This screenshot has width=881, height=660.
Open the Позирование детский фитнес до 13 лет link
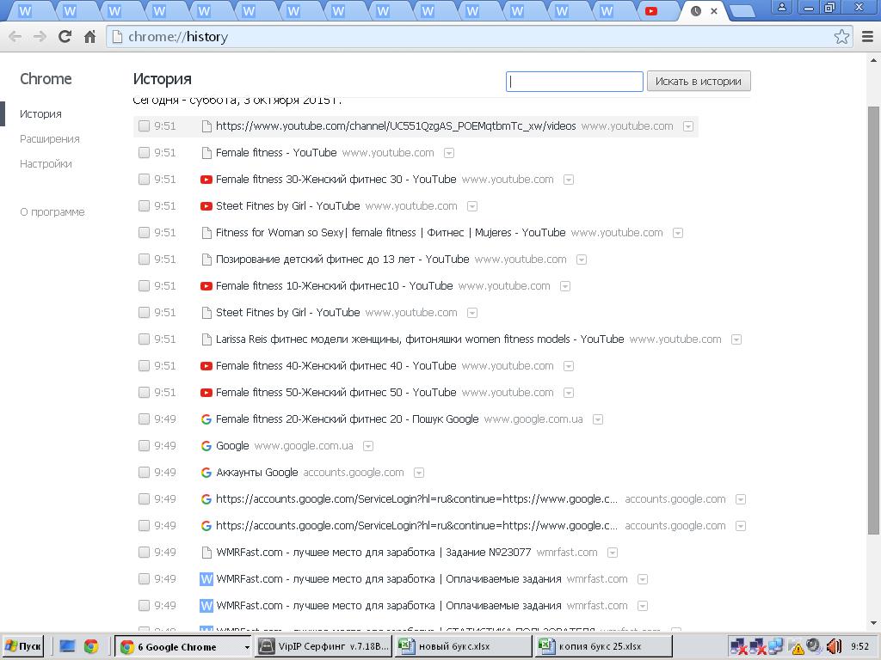point(342,260)
